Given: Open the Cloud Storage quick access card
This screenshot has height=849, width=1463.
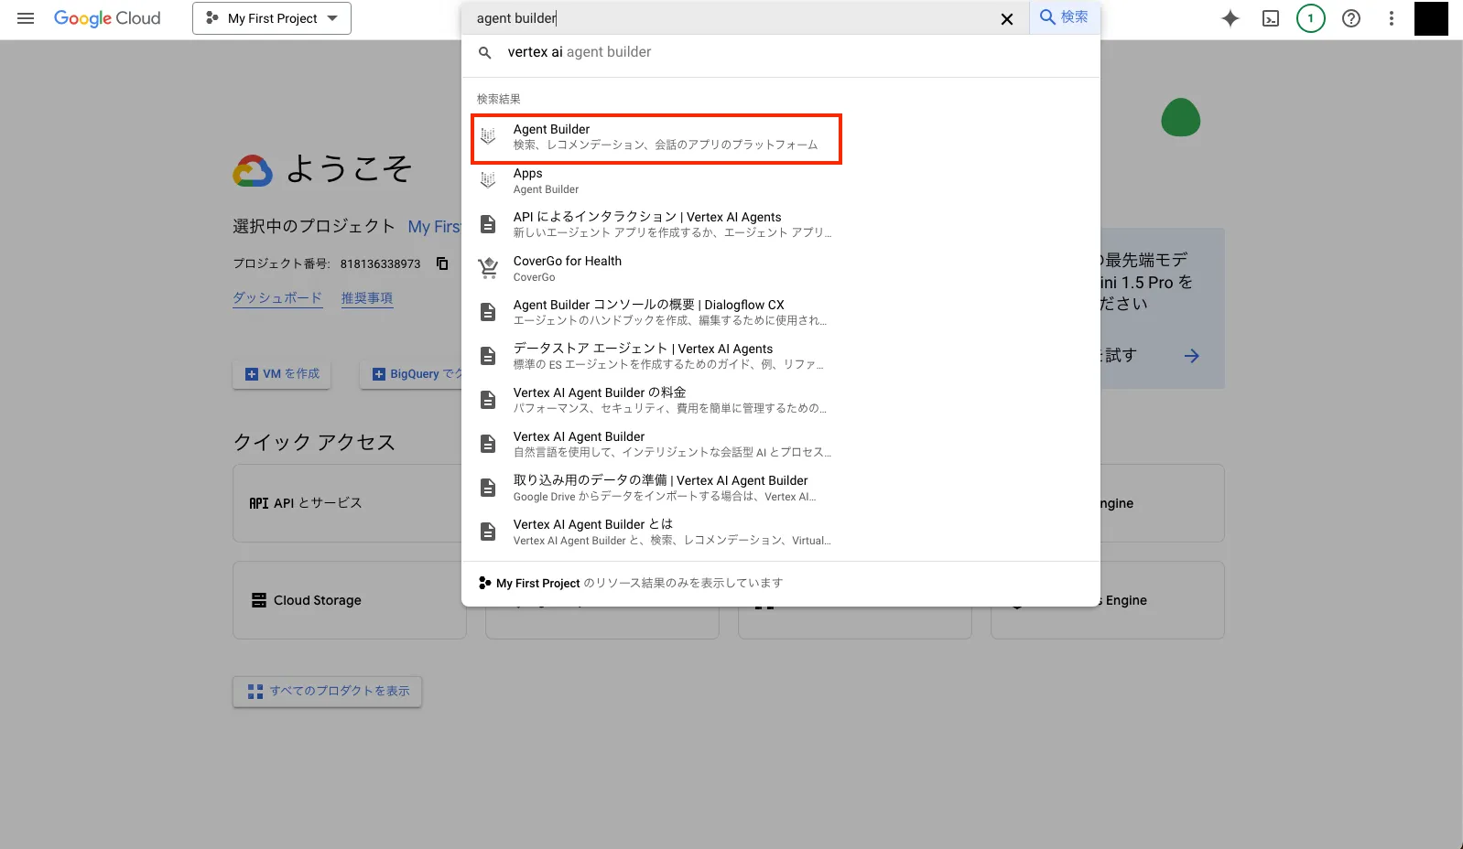Looking at the screenshot, I should 348,600.
